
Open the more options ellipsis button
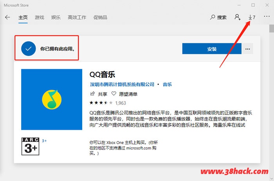pyautogui.click(x=247, y=49)
